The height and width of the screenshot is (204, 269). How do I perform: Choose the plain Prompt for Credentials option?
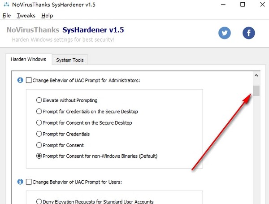[39, 134]
